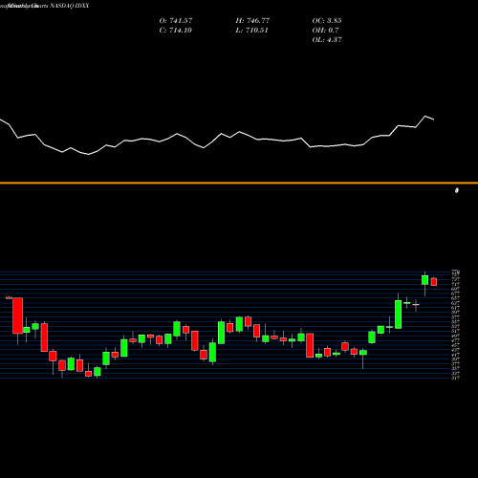Click the OH: 0.7 readout
The height and width of the screenshot is (478, 478).
(325, 31)
